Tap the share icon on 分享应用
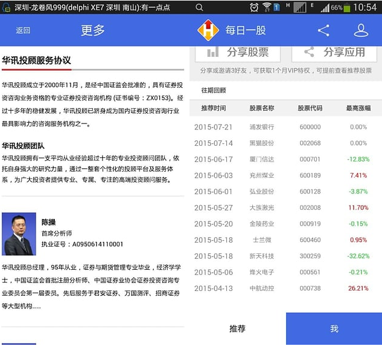The height and width of the screenshot is (346, 382). coord(309,52)
